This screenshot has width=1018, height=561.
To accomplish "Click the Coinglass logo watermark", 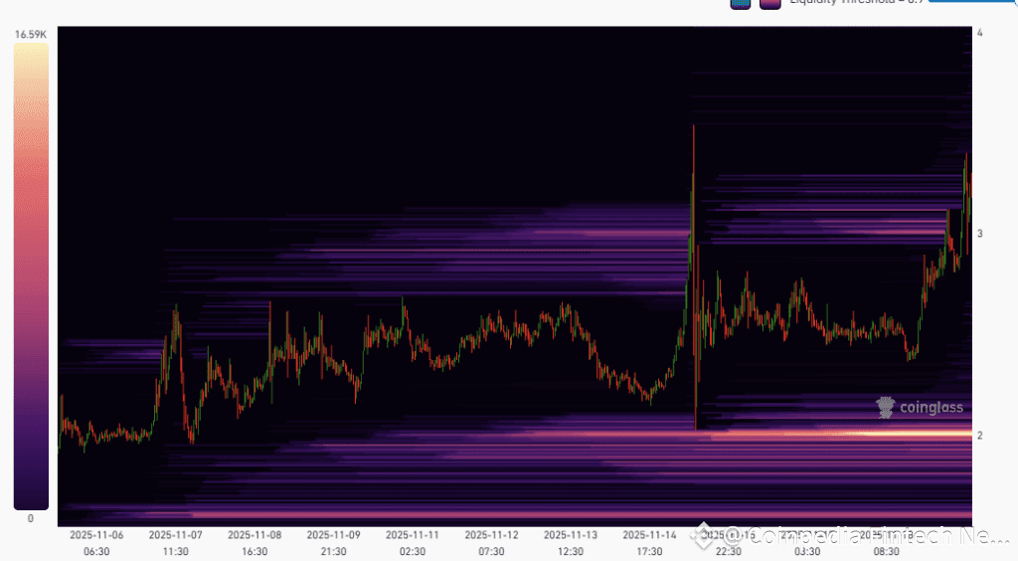I will click(920, 408).
